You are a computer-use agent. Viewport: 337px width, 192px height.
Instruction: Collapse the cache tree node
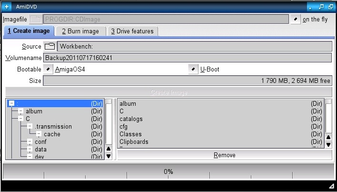(x=39, y=134)
